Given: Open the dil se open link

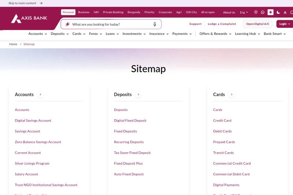Looking at the screenshot, I should [x=208, y=12].
